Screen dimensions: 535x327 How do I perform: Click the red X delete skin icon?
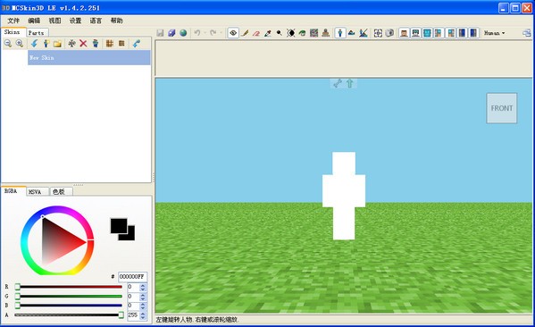(x=83, y=44)
